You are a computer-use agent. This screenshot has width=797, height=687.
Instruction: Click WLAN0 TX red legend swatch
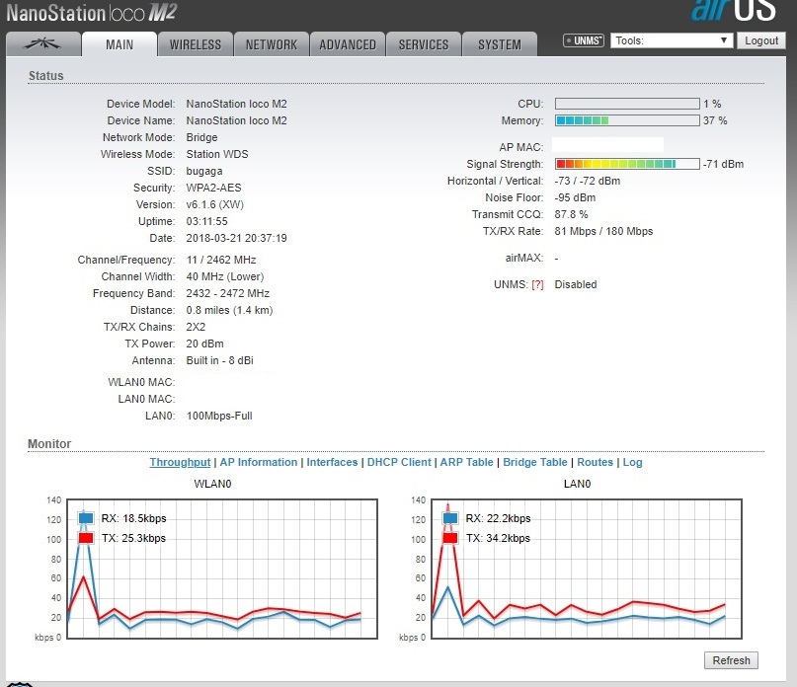85,538
